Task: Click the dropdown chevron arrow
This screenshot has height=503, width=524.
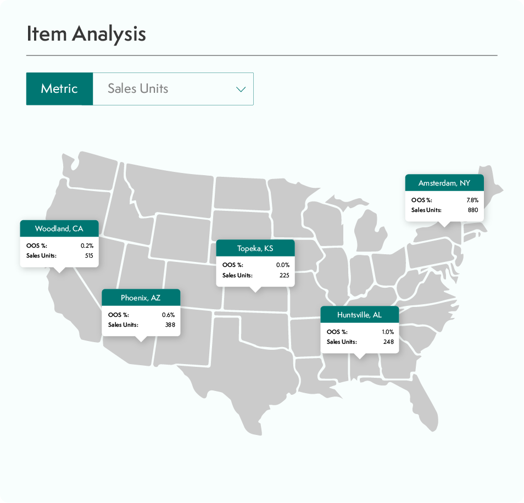Action: coord(241,89)
